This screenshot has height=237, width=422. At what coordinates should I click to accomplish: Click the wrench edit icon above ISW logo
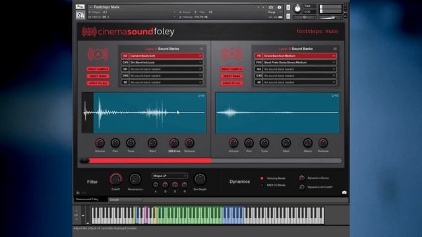point(80,7)
